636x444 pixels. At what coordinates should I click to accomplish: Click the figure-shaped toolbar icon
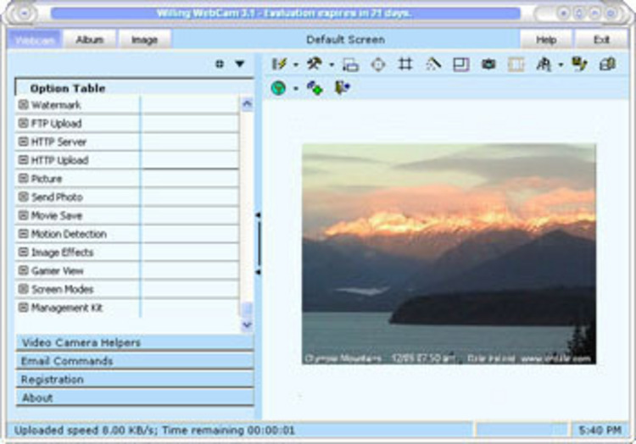(x=544, y=64)
